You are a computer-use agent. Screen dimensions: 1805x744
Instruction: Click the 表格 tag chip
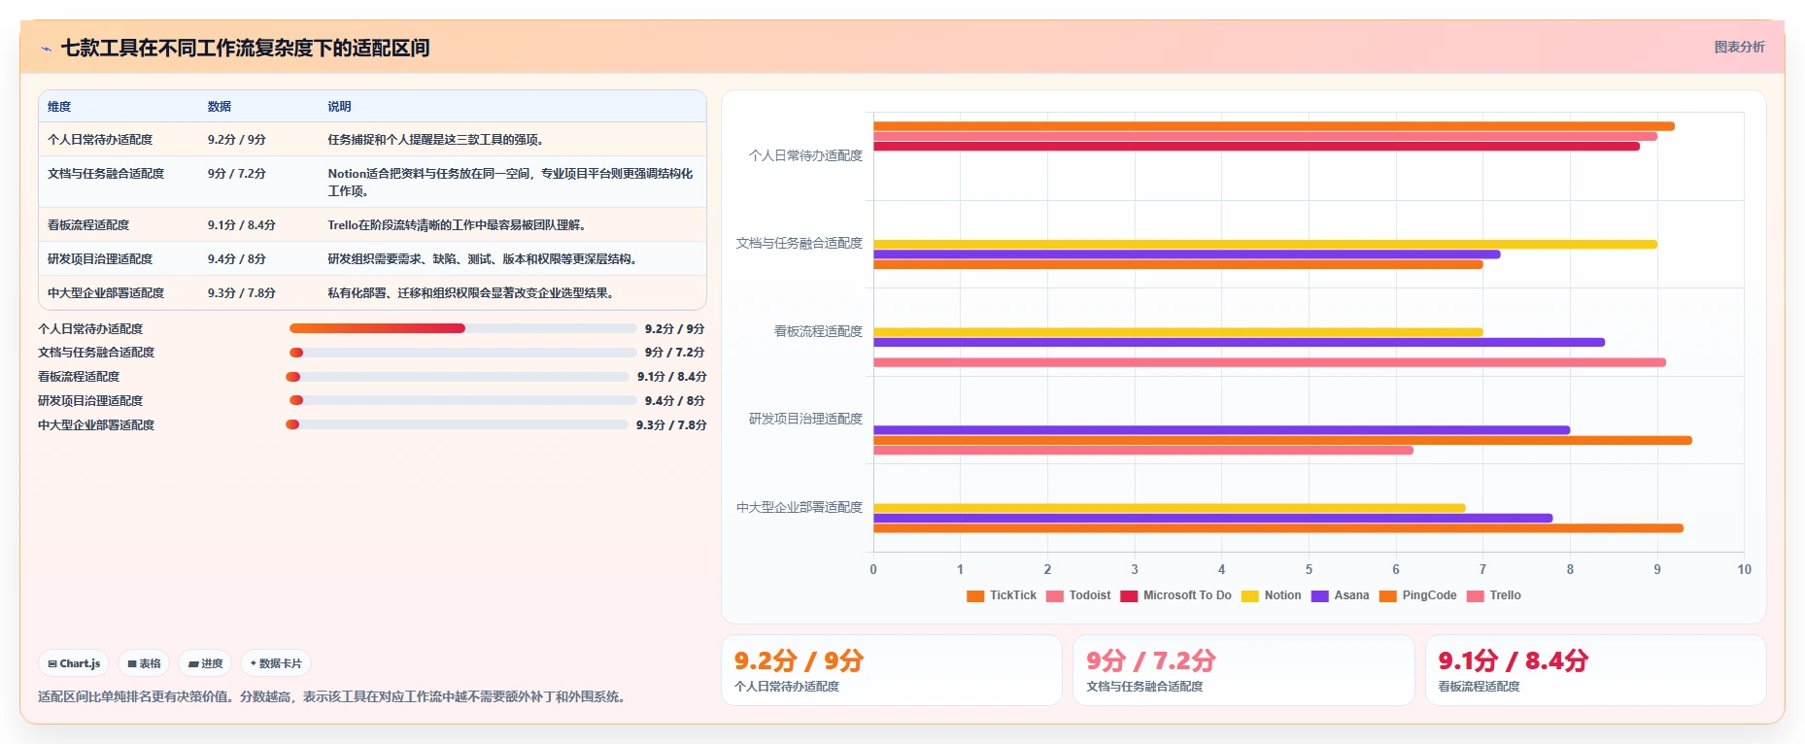coord(144,663)
